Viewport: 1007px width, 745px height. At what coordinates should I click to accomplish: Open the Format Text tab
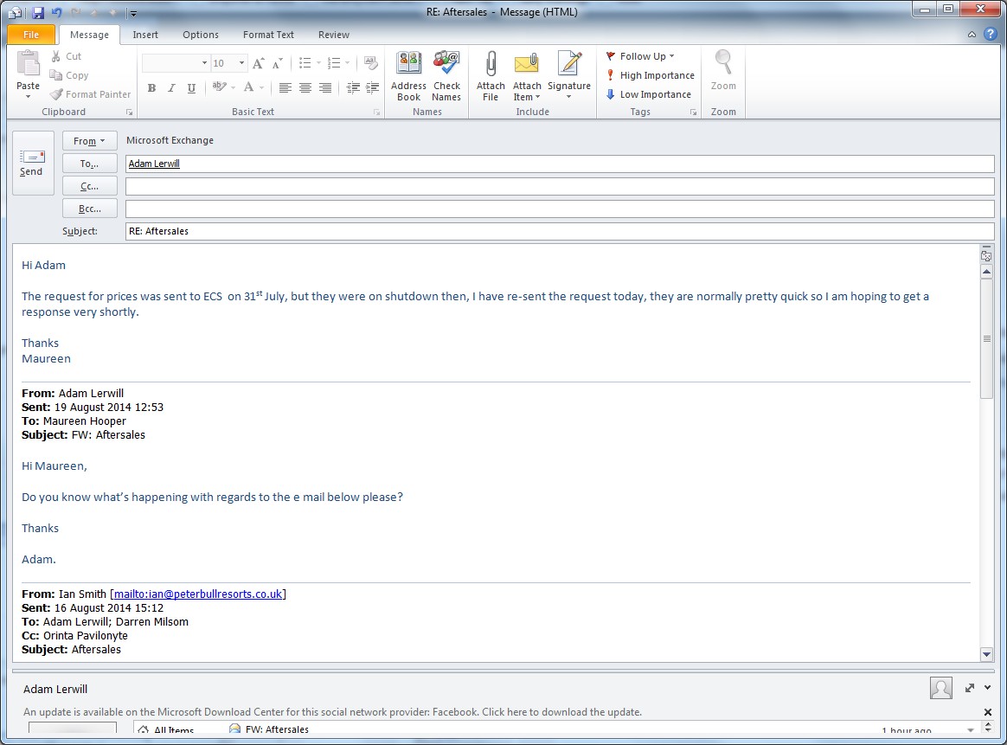(268, 35)
